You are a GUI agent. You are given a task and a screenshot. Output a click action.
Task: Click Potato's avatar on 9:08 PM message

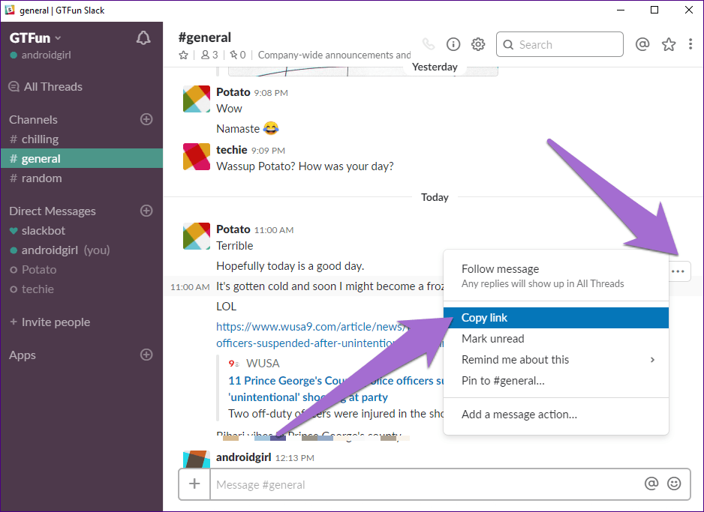[197, 99]
